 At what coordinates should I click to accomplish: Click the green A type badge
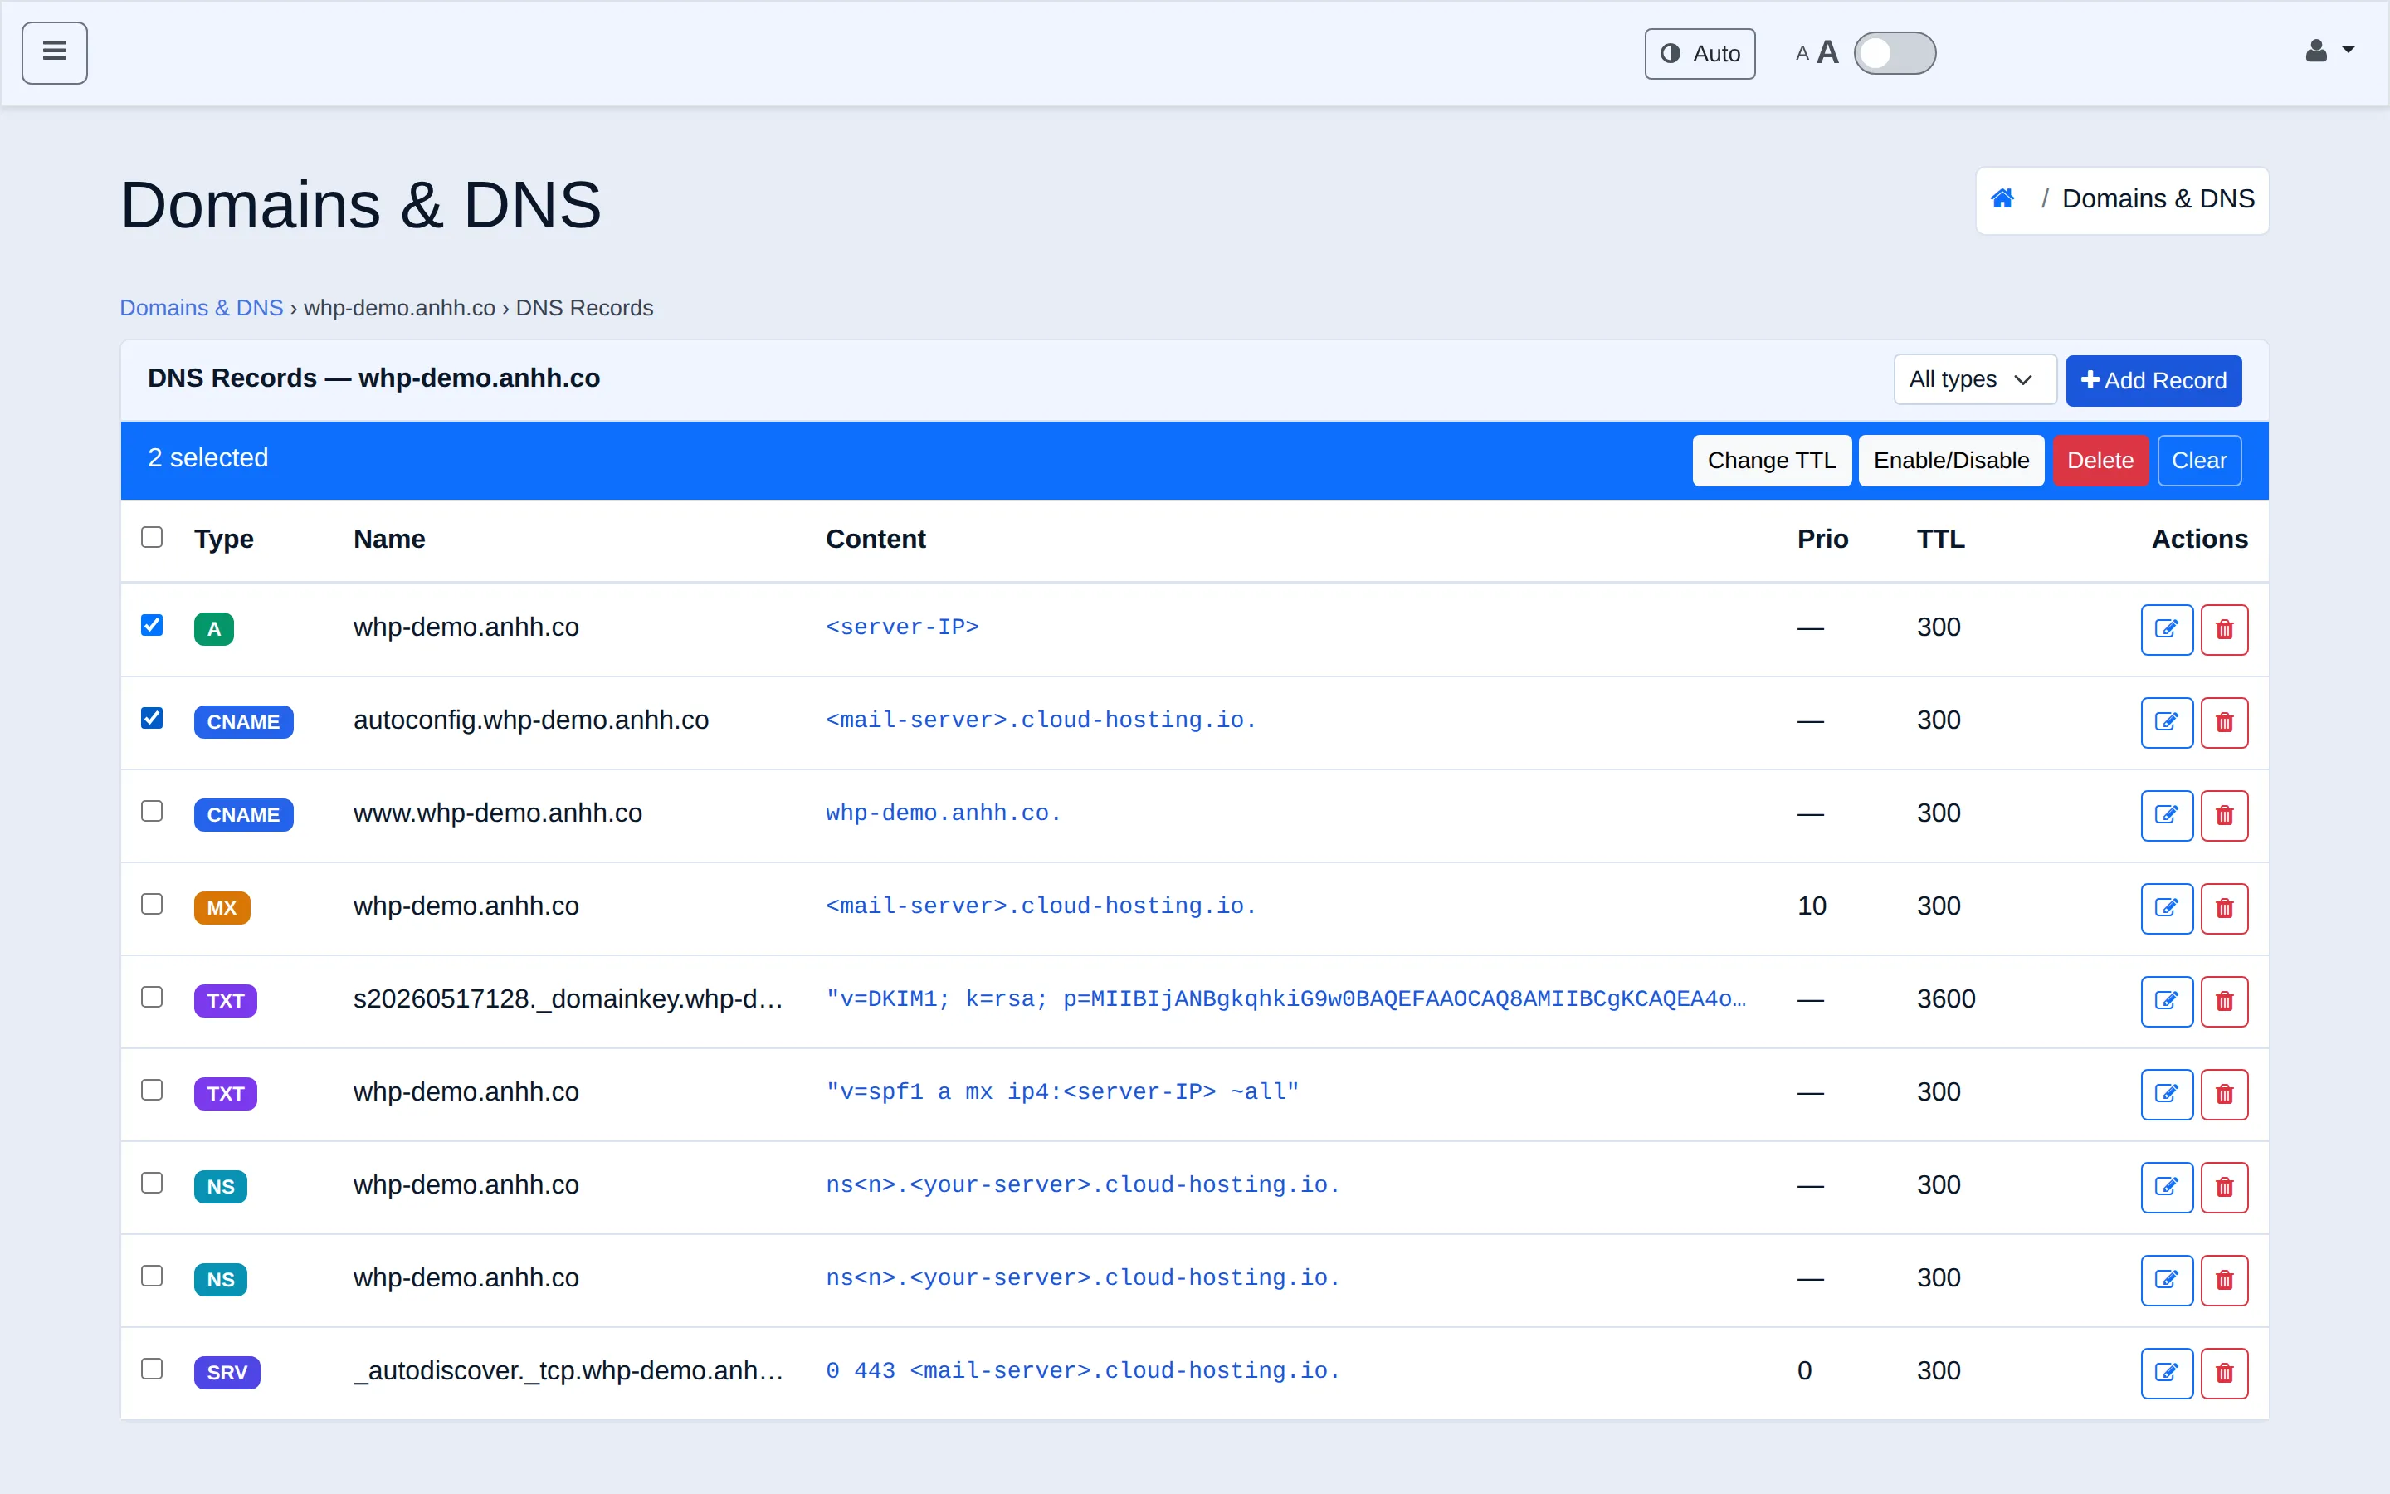213,629
